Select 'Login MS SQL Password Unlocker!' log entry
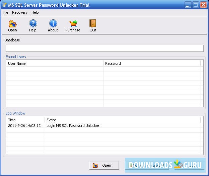Image resolution: width=209 pixels, height=176 pixels. pos(73,126)
